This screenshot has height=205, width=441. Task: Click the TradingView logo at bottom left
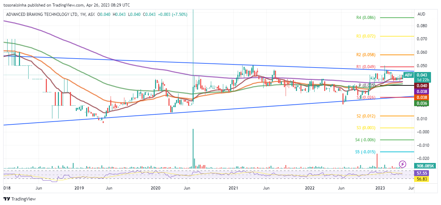pyautogui.click(x=20, y=199)
